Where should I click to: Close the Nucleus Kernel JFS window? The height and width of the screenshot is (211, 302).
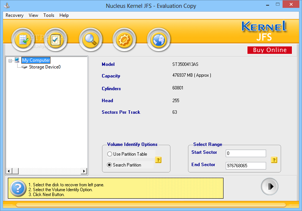(291, 4)
